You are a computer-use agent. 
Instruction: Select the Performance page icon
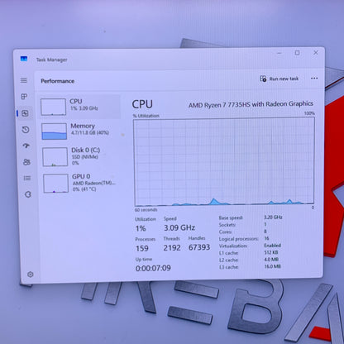pos(25,113)
